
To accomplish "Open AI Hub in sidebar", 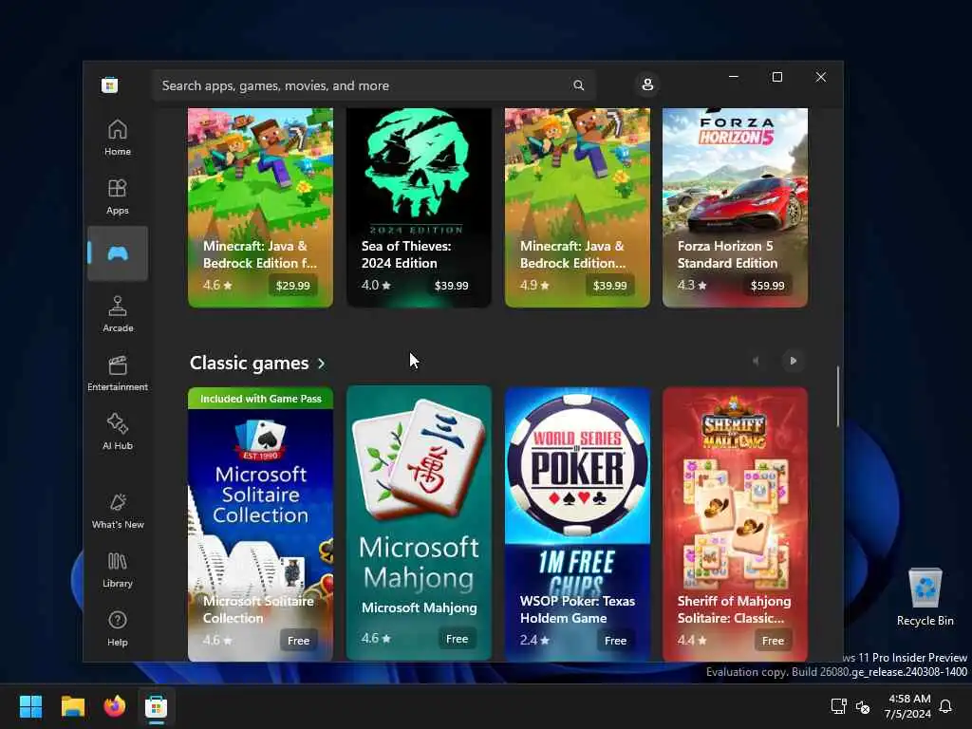I will tap(117, 432).
